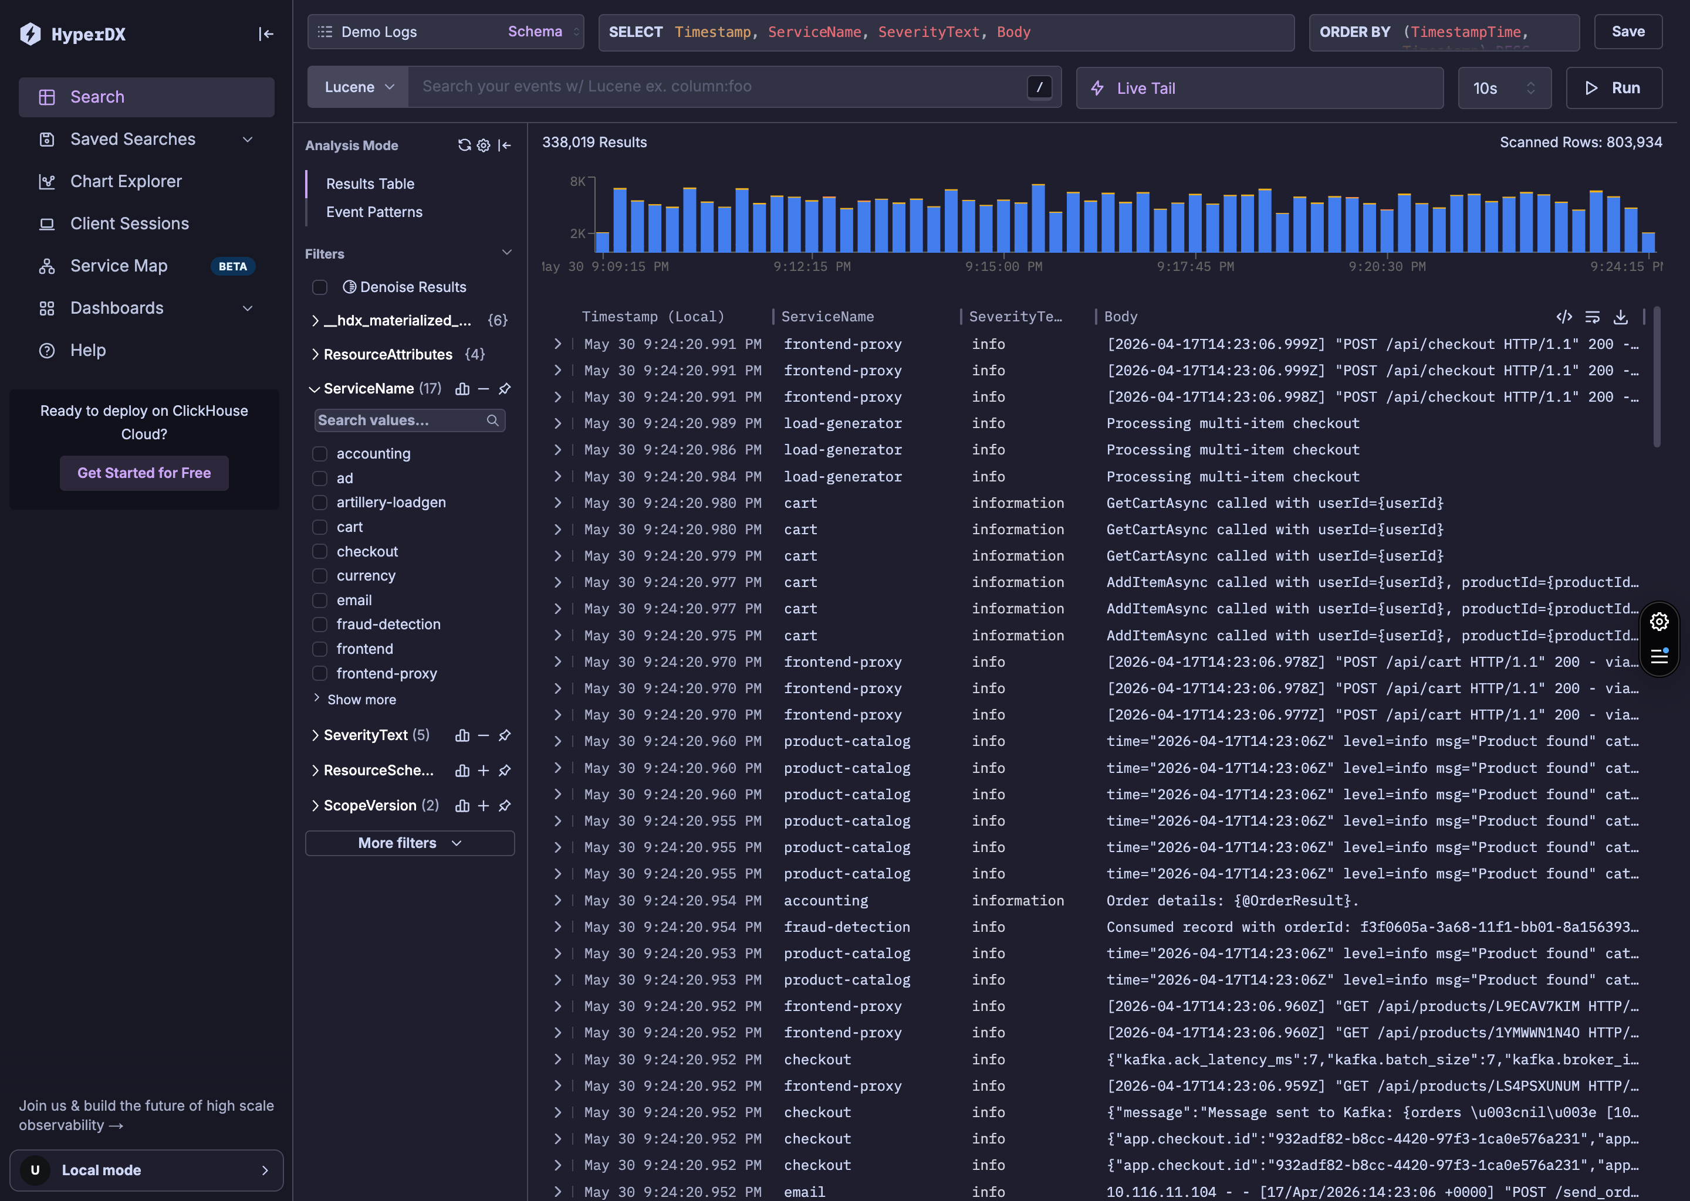Download the results table

click(1620, 317)
